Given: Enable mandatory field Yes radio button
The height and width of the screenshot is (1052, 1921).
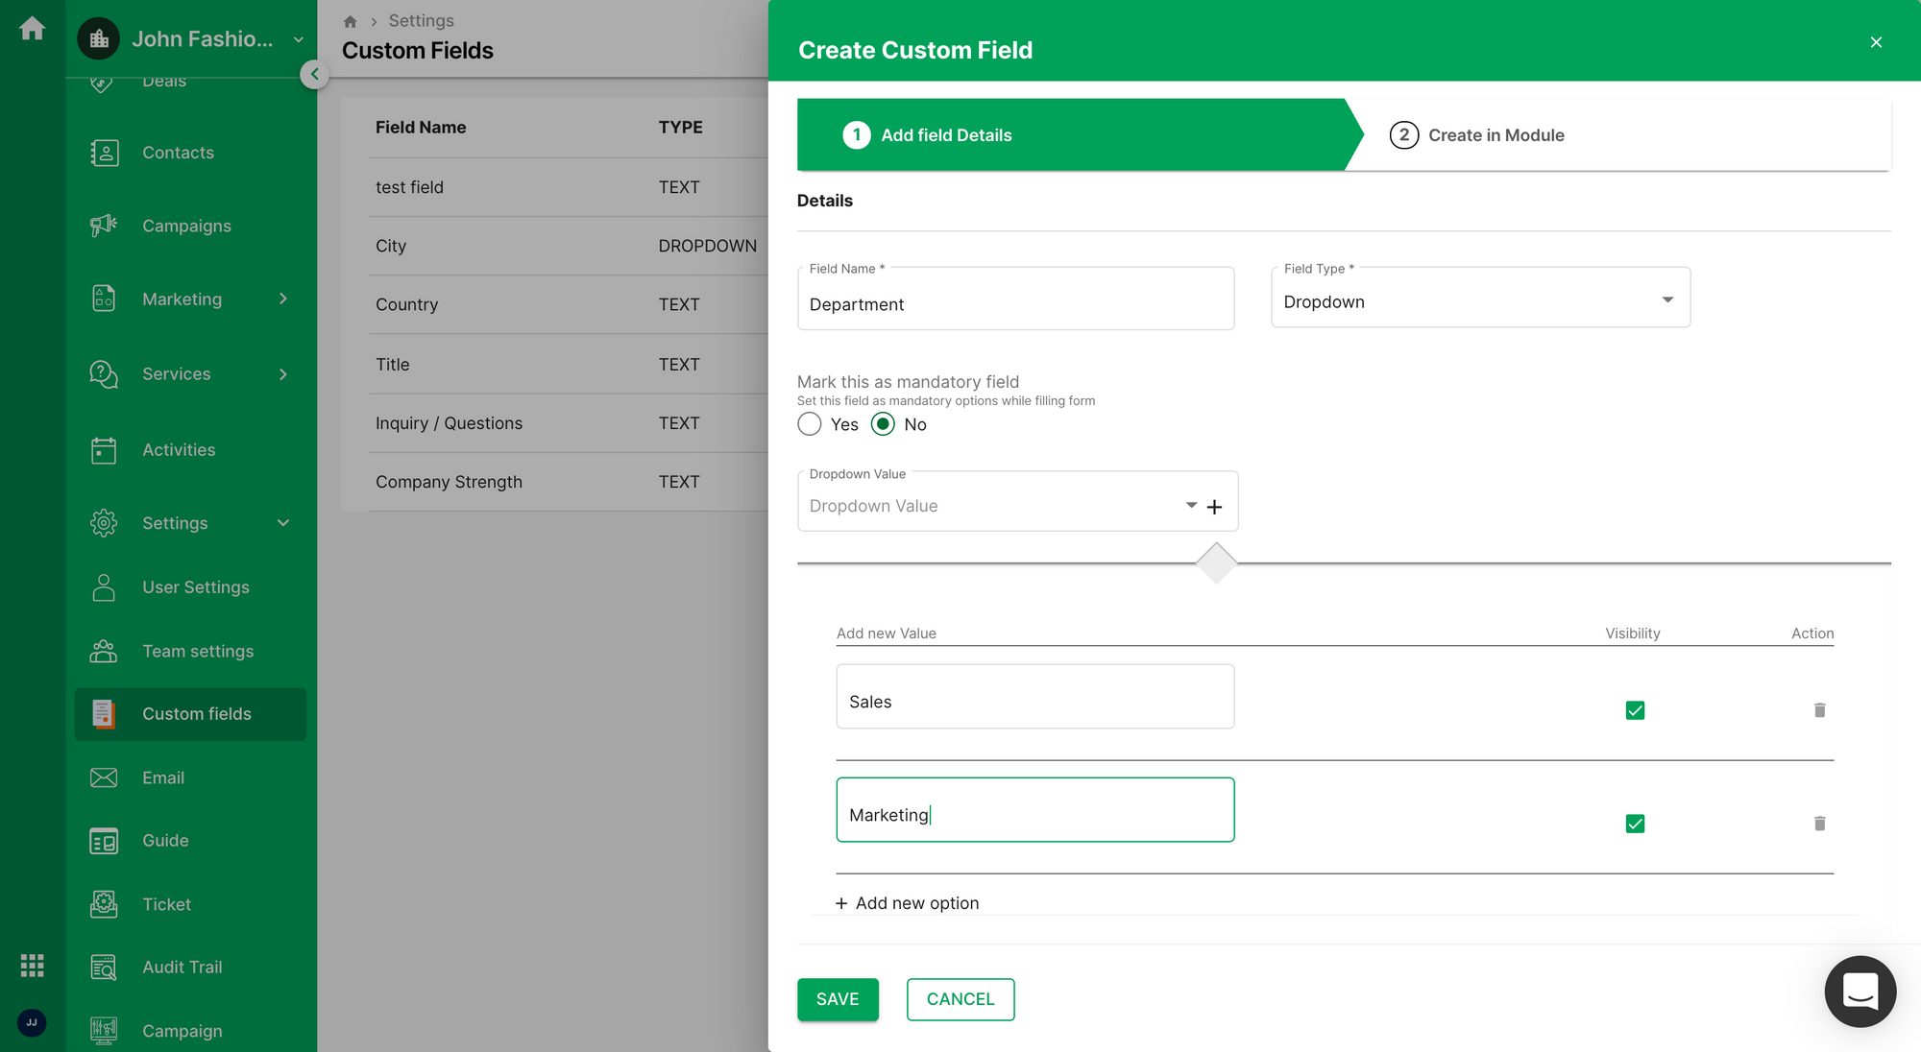Looking at the screenshot, I should [x=809, y=423].
